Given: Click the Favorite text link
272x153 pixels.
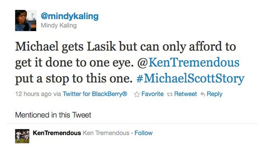Looking at the screenshot, I should (x=152, y=94).
